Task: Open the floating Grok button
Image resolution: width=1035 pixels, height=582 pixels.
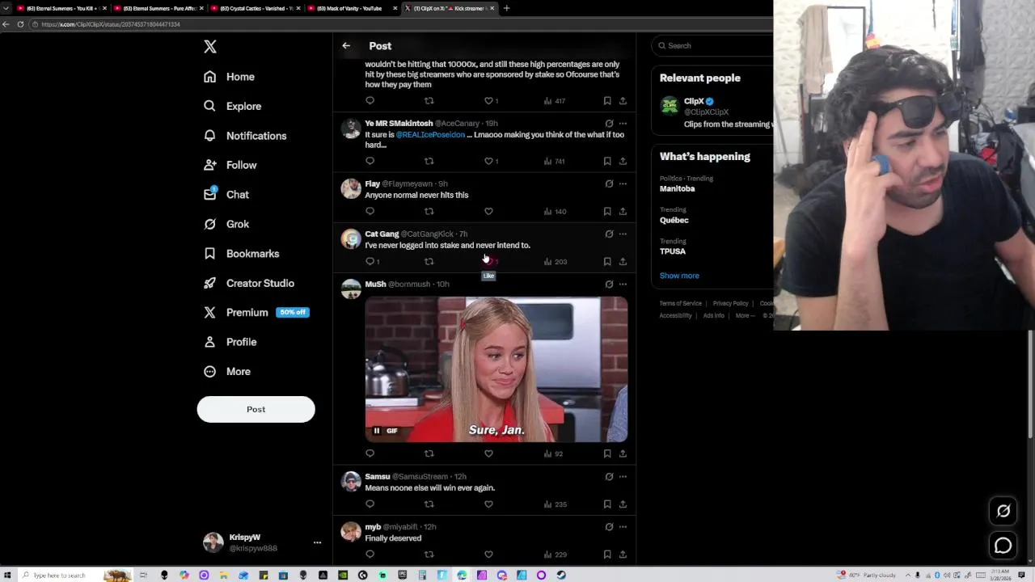Action: coord(1003,511)
